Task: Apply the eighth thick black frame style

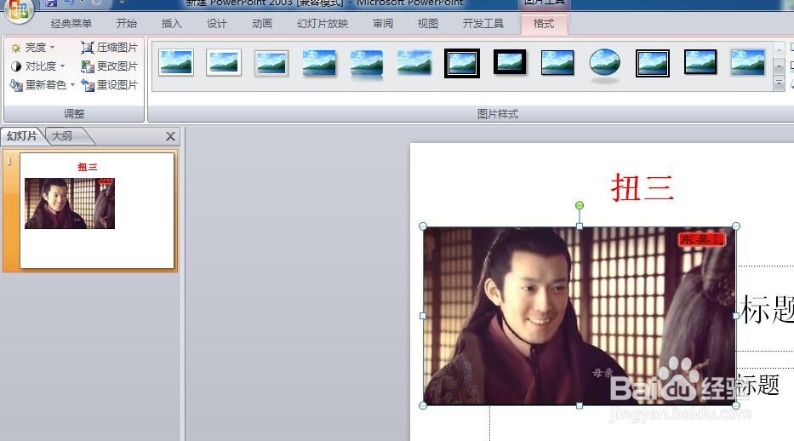Action: coord(510,62)
